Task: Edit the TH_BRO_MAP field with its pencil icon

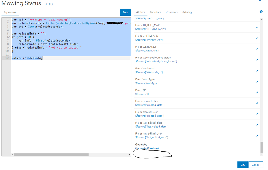Action: coord(257,27)
